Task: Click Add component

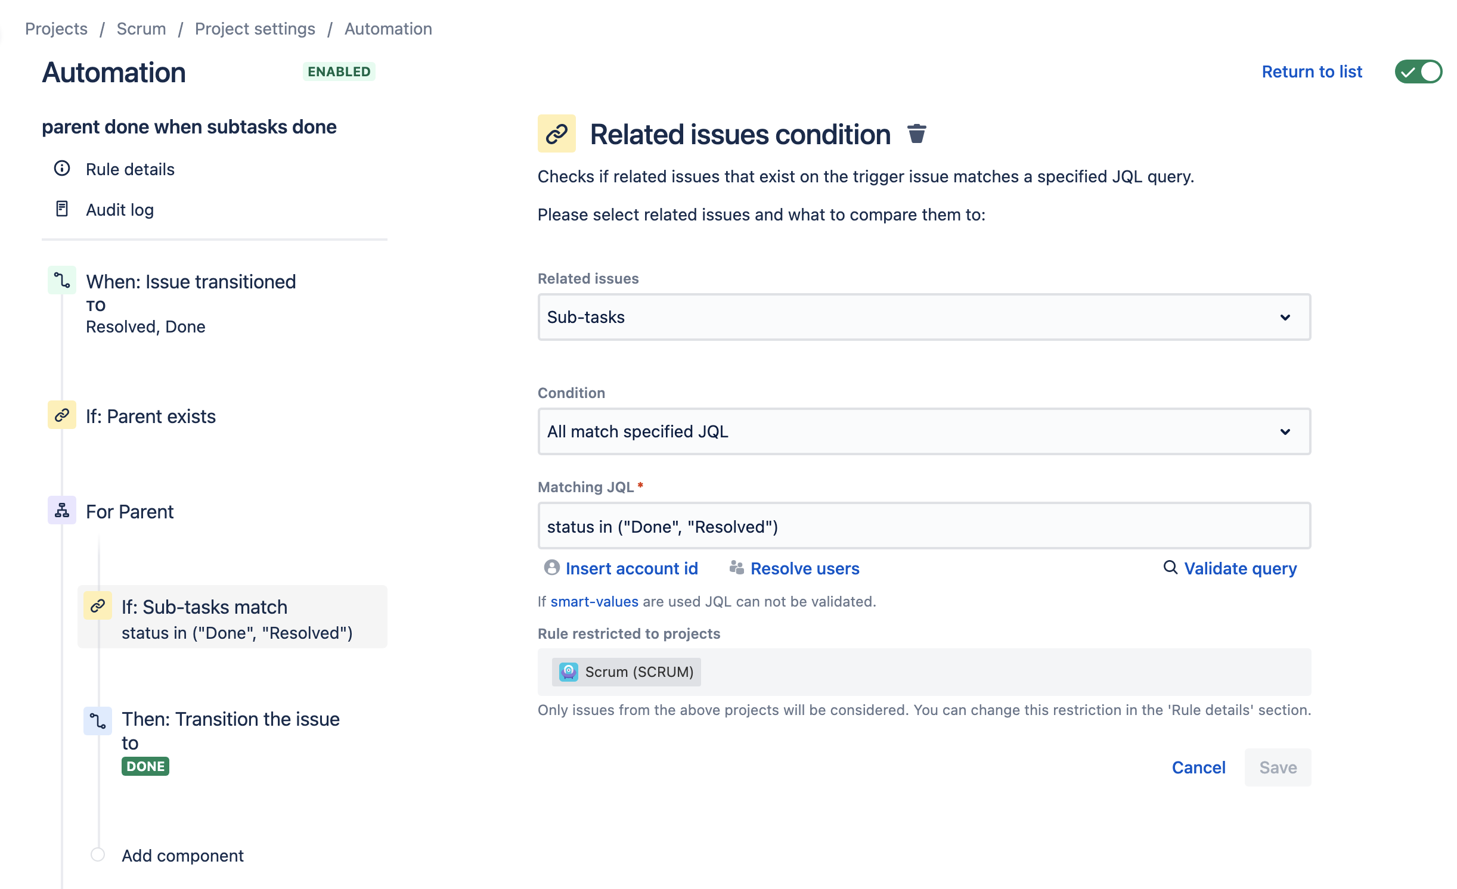Action: (182, 856)
